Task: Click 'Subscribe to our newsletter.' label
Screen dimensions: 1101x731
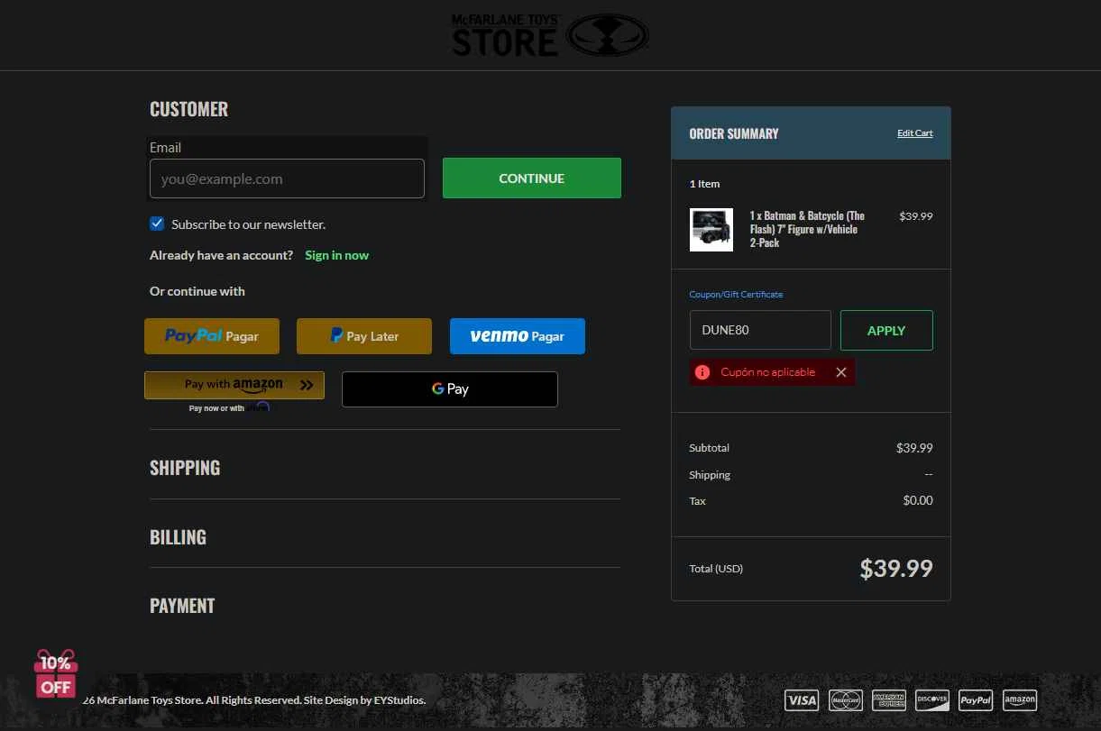Action: click(249, 224)
